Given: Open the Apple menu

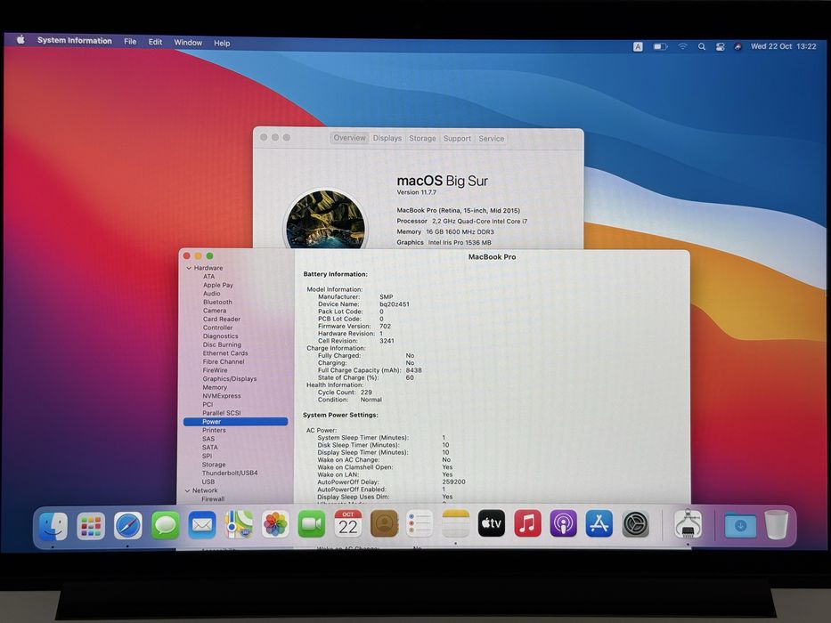Looking at the screenshot, I should click(20, 40).
